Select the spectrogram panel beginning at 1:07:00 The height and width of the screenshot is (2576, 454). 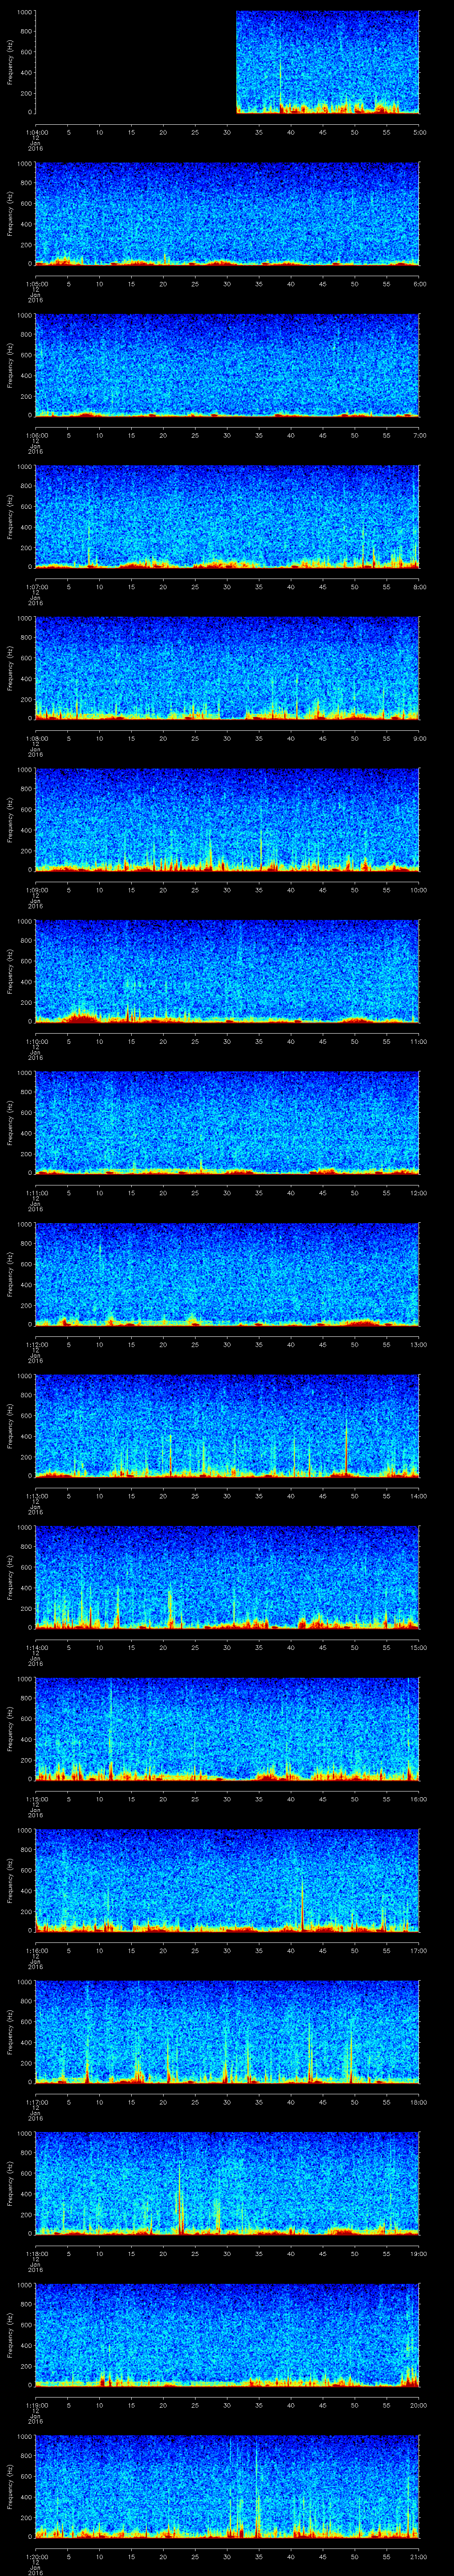[x=227, y=516]
